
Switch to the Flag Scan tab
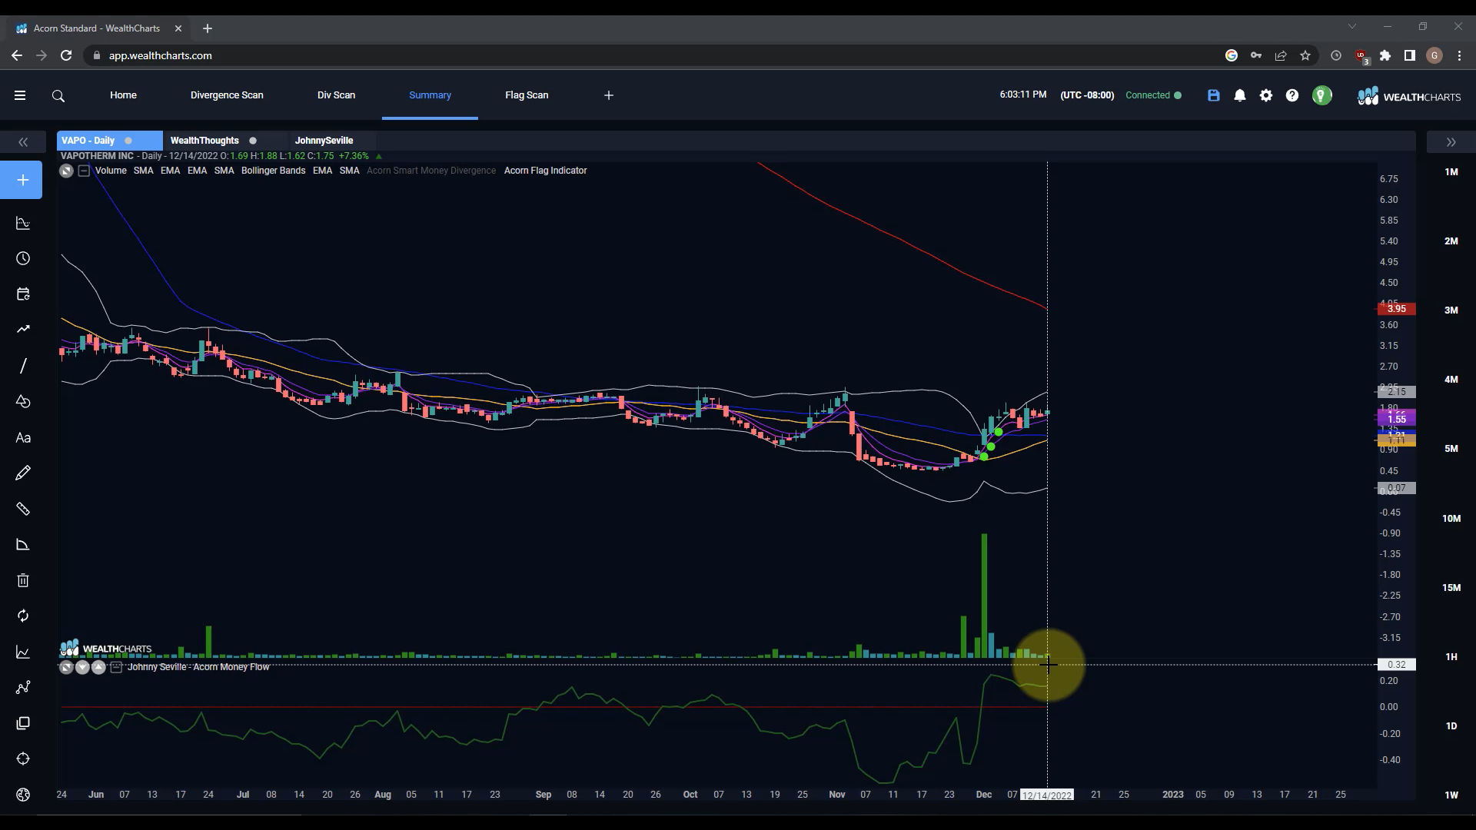527,95
